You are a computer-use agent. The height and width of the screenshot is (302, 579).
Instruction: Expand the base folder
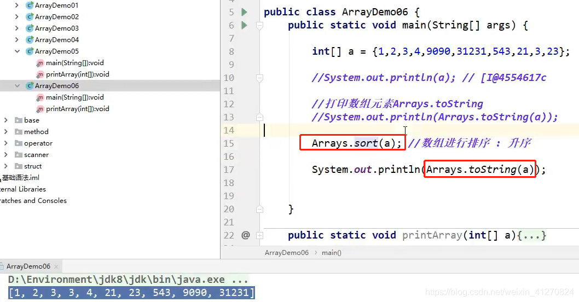(x=6, y=120)
